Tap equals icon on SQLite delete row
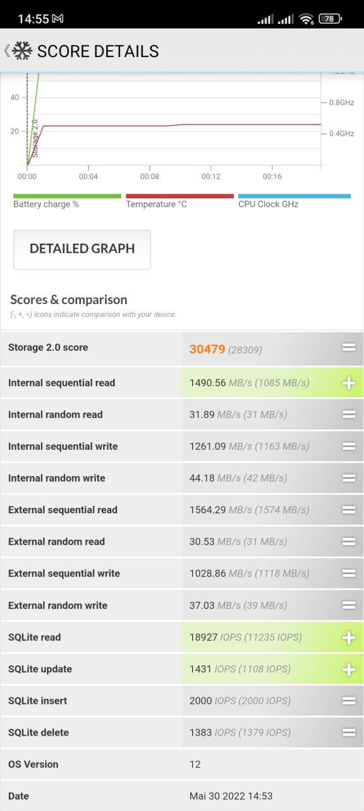Screen dimensions: 364x811 pyautogui.click(x=349, y=732)
